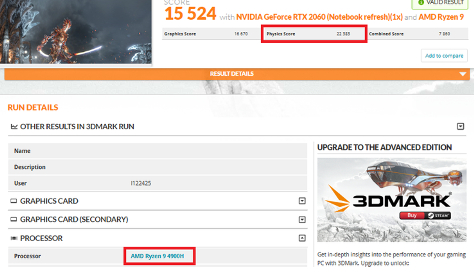Click the Graphics Card (Secondary) monitor icon
Viewport: 474px width, 267px height.
click(x=14, y=220)
